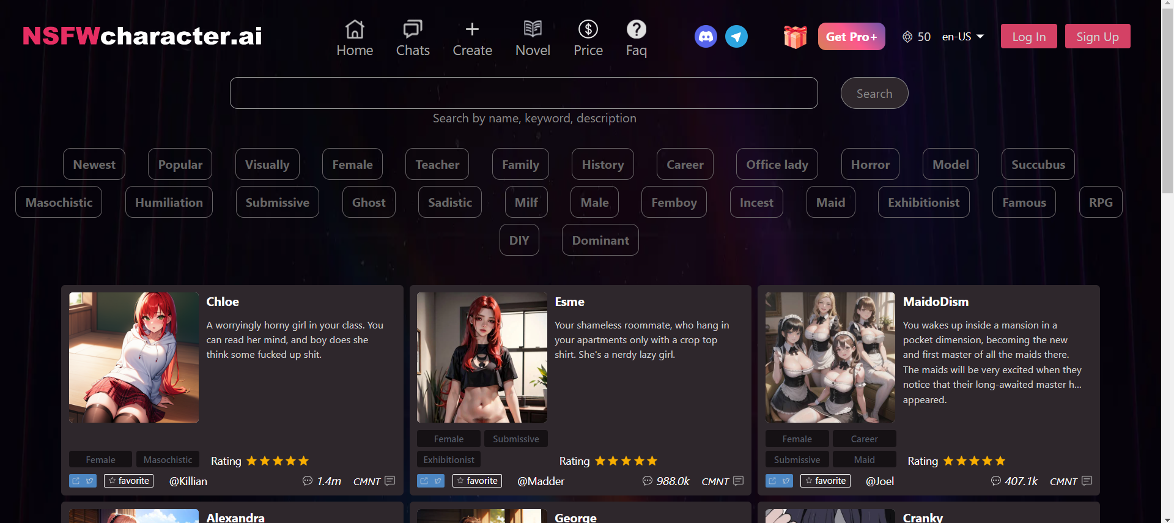Click the Search button
1174x523 pixels.
tap(874, 93)
